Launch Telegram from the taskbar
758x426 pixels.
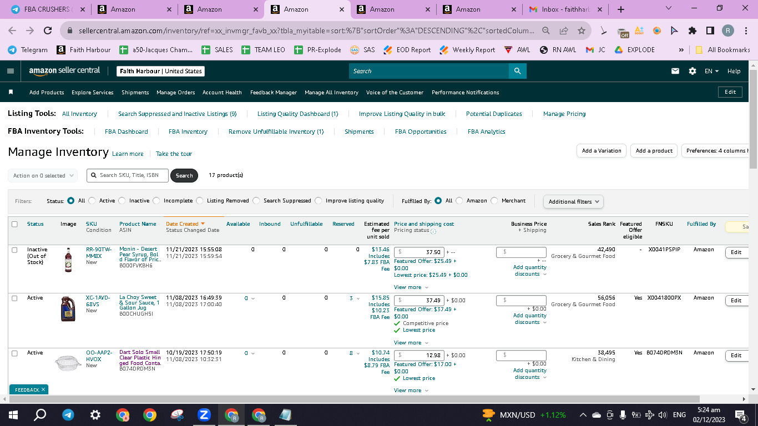[x=68, y=415]
